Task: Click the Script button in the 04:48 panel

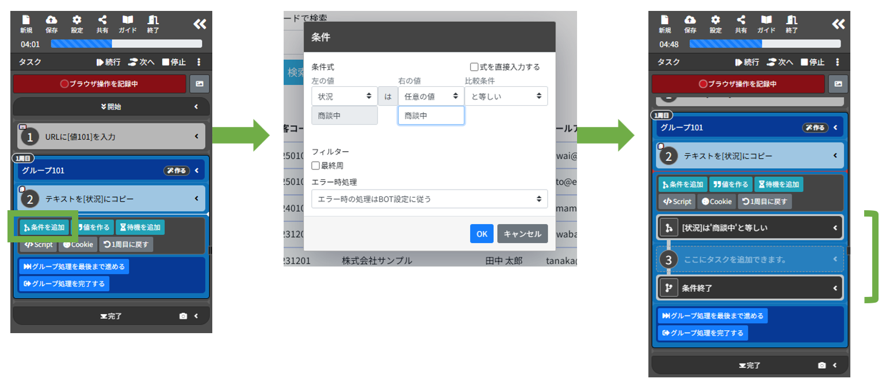Action: (x=677, y=202)
